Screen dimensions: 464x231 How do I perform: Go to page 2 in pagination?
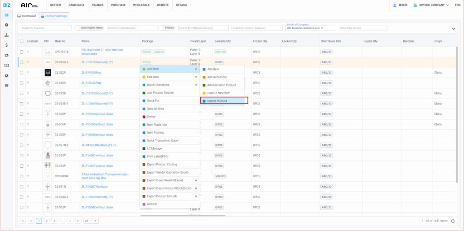(46, 221)
